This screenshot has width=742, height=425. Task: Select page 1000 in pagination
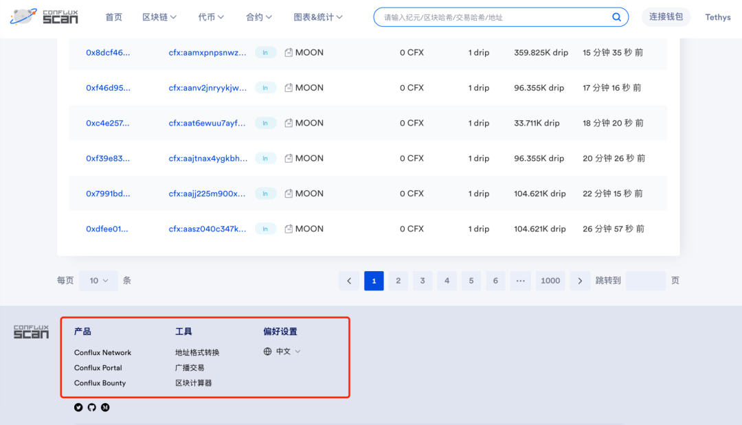coord(550,281)
